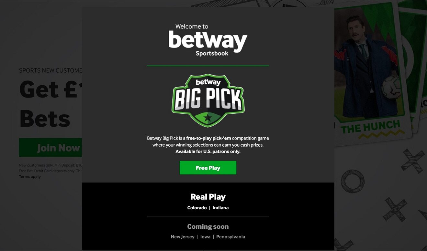Viewport: 427px width, 251px height.
Task: Open the Terms apply link
Action: [x=30, y=177]
